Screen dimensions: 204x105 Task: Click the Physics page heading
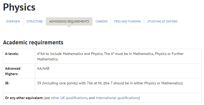click(19, 7)
